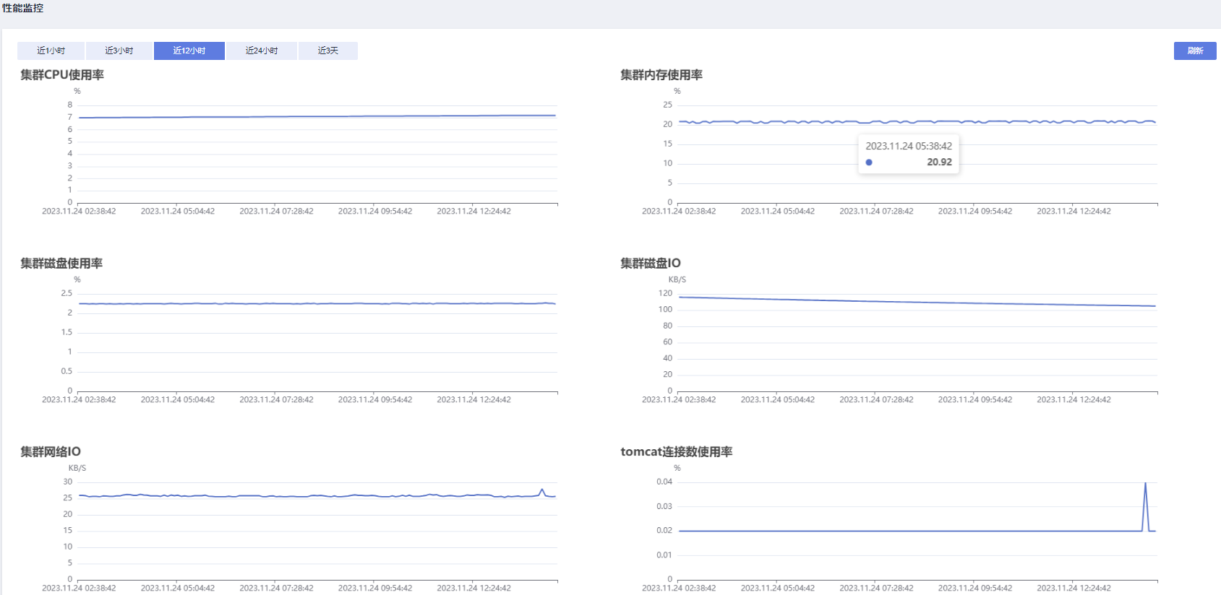The width and height of the screenshot is (1221, 595).
Task: Click the blue series dot in memory tooltip
Action: tap(869, 162)
